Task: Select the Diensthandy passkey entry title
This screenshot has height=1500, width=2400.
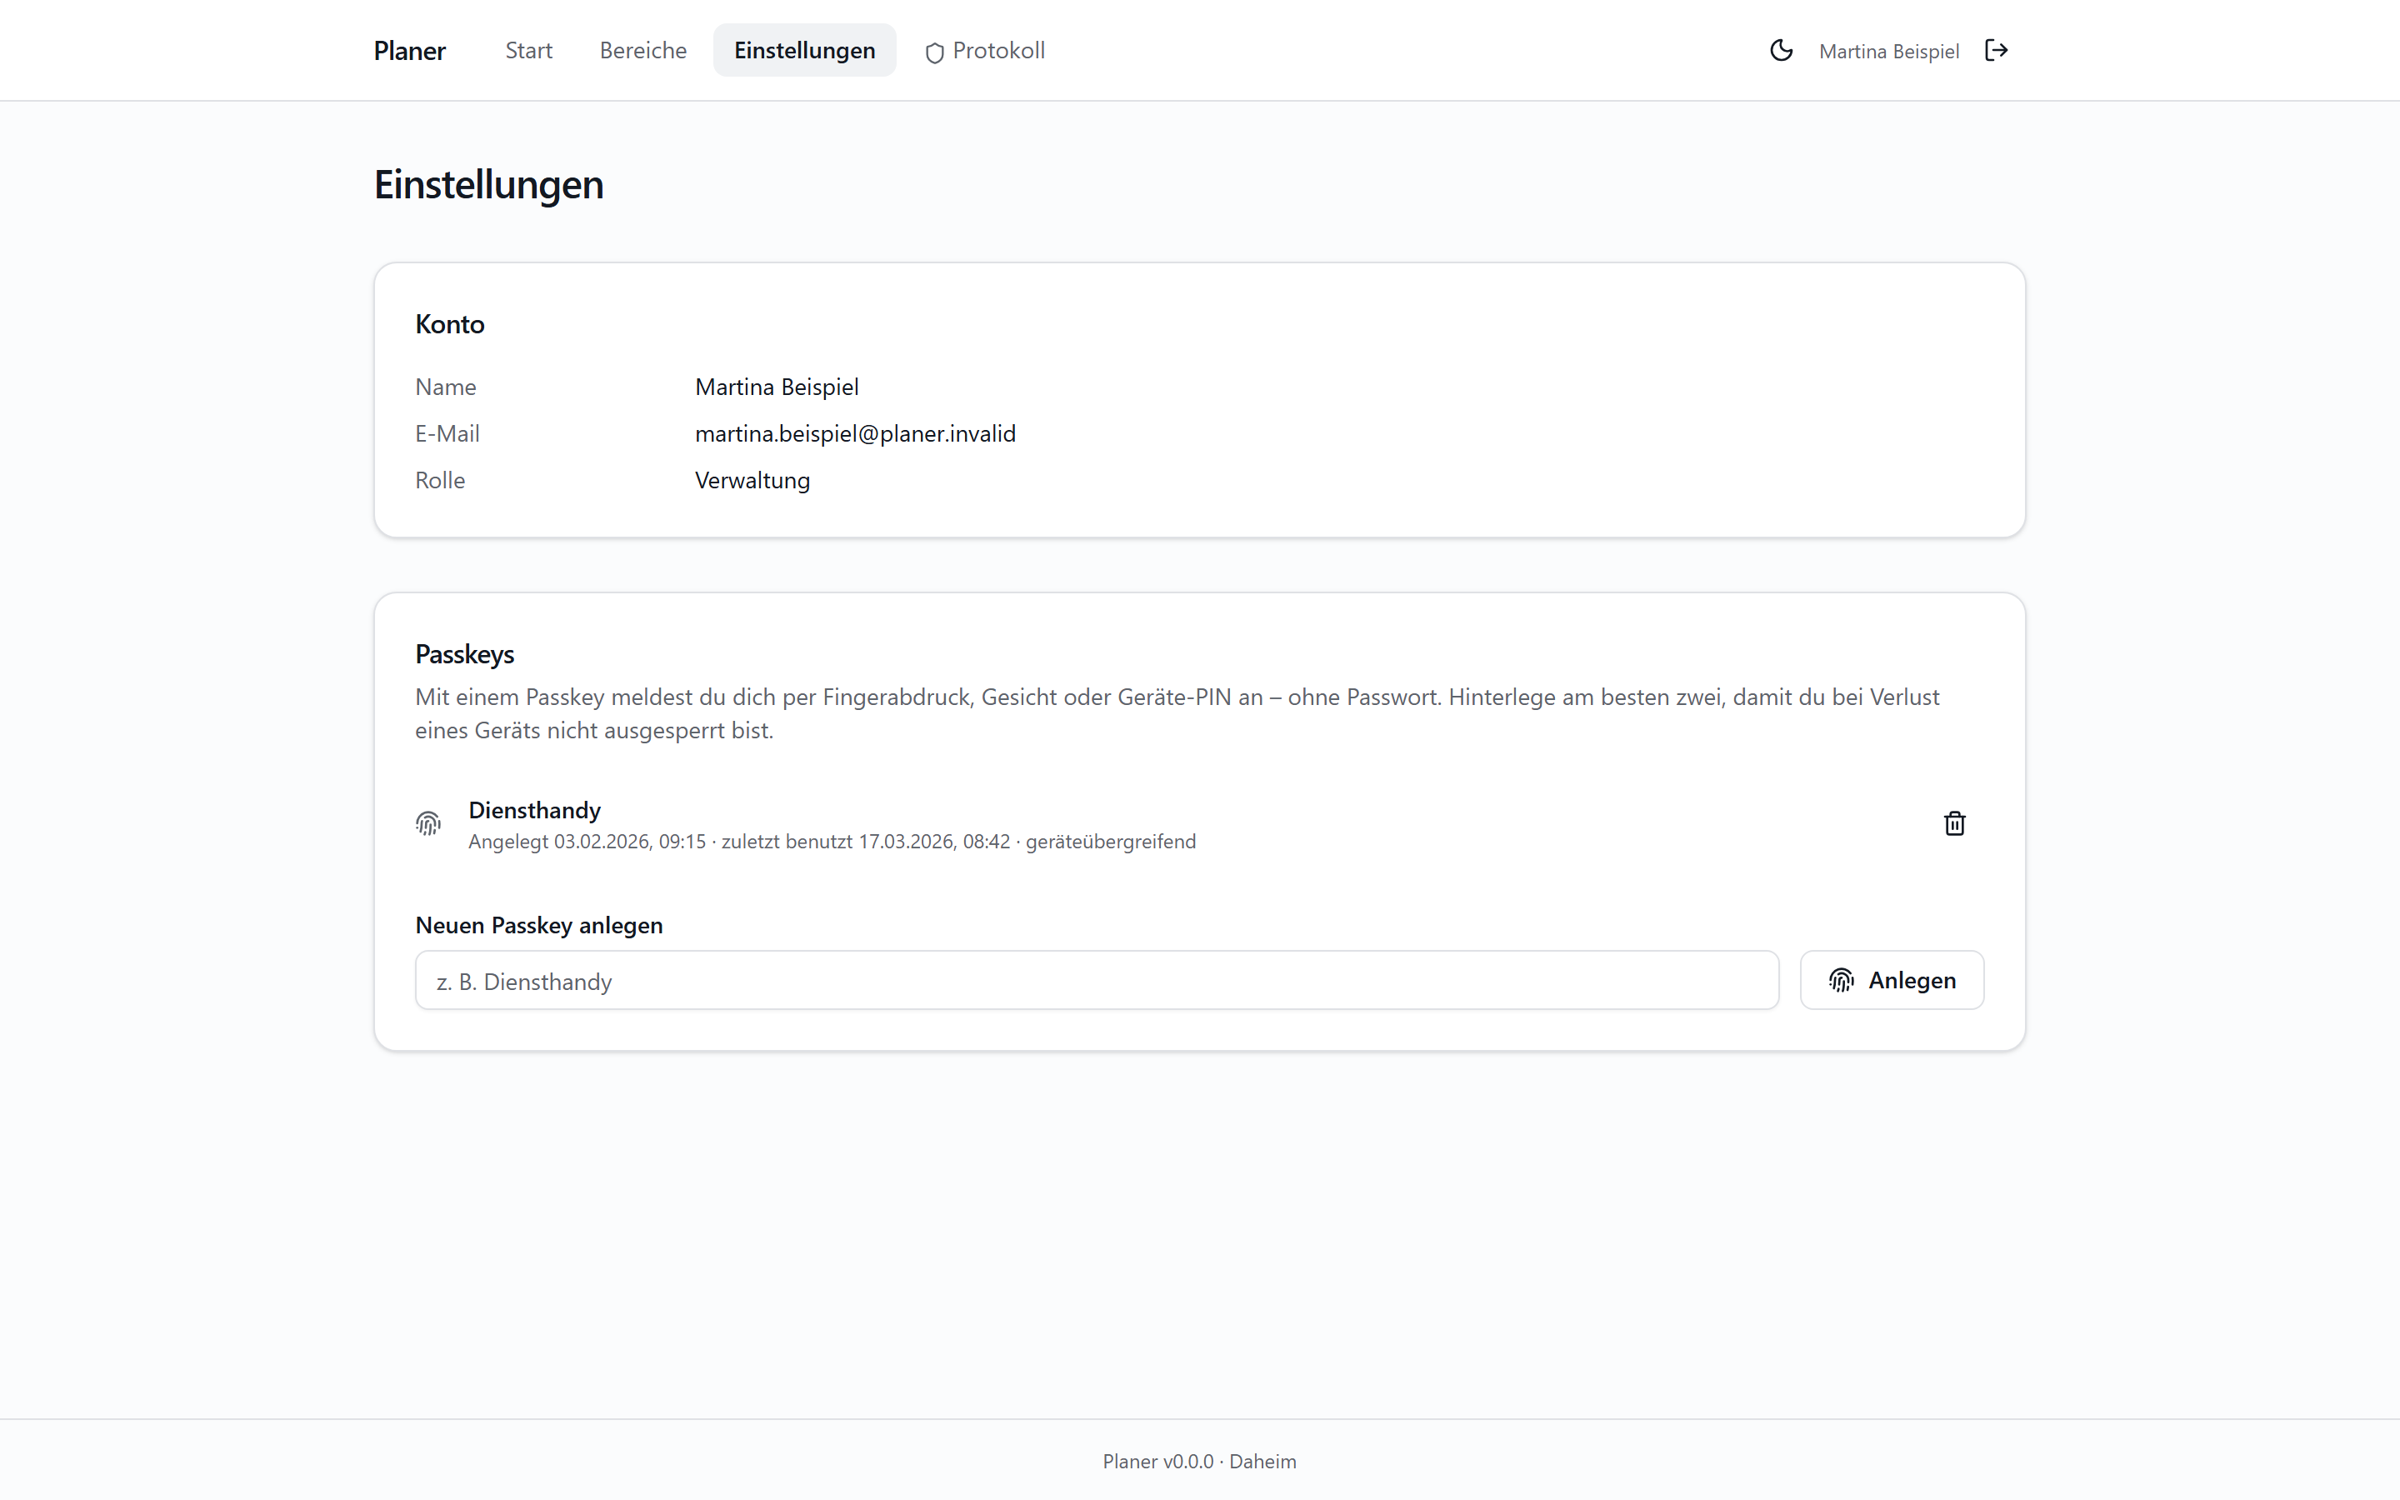Action: (534, 811)
